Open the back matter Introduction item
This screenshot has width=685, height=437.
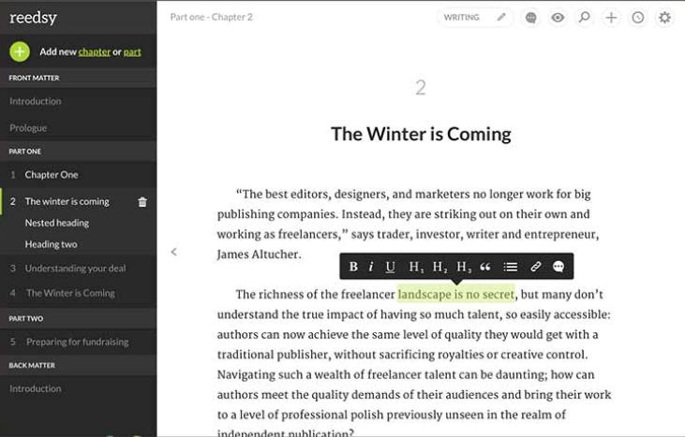[35, 388]
